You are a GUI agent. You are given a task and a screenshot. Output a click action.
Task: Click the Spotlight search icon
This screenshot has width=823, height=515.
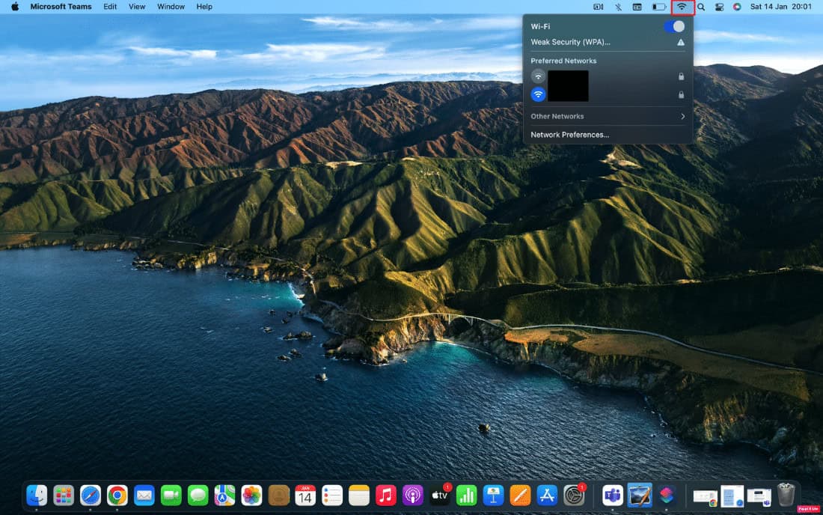pos(701,7)
